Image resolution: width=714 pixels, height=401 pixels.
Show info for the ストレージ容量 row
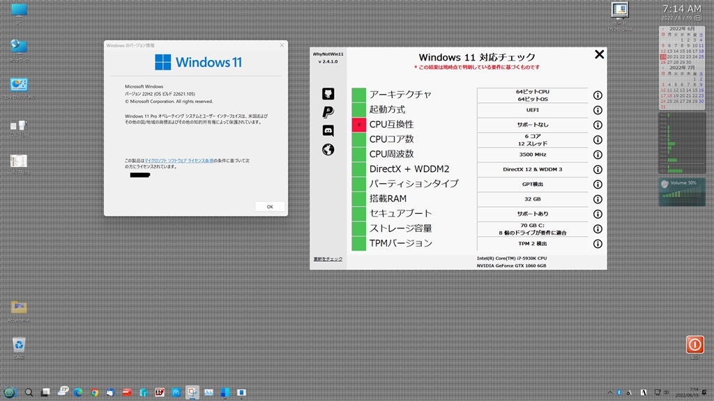pyautogui.click(x=598, y=228)
